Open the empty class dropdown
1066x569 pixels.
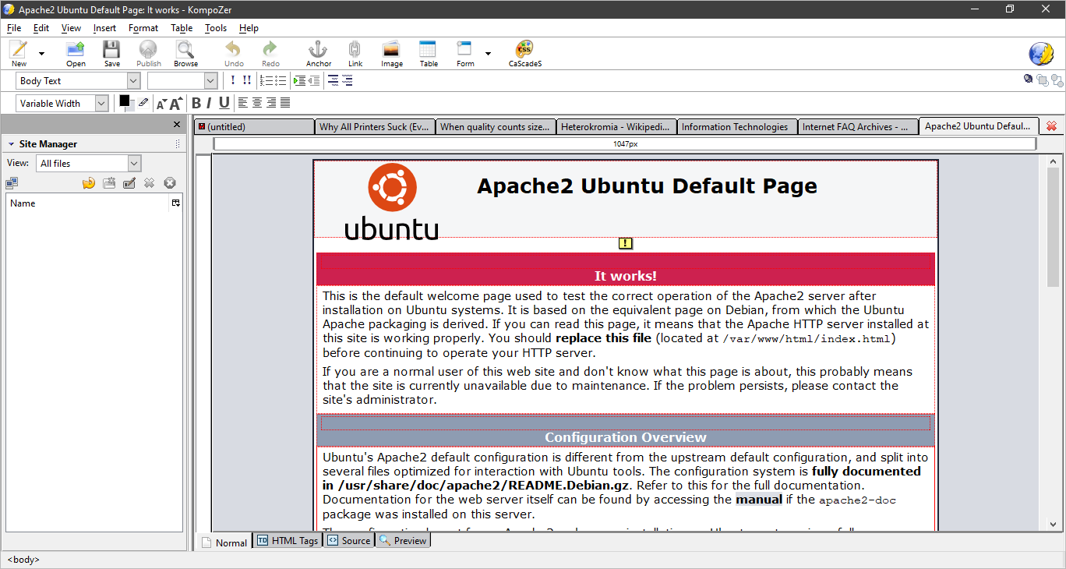(x=182, y=81)
